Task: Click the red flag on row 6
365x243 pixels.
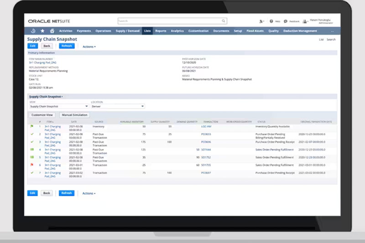Action: point(32,165)
